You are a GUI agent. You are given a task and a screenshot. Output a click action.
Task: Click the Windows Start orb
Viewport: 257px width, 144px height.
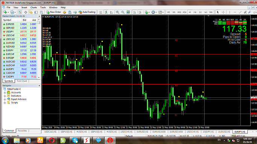[5, 140]
